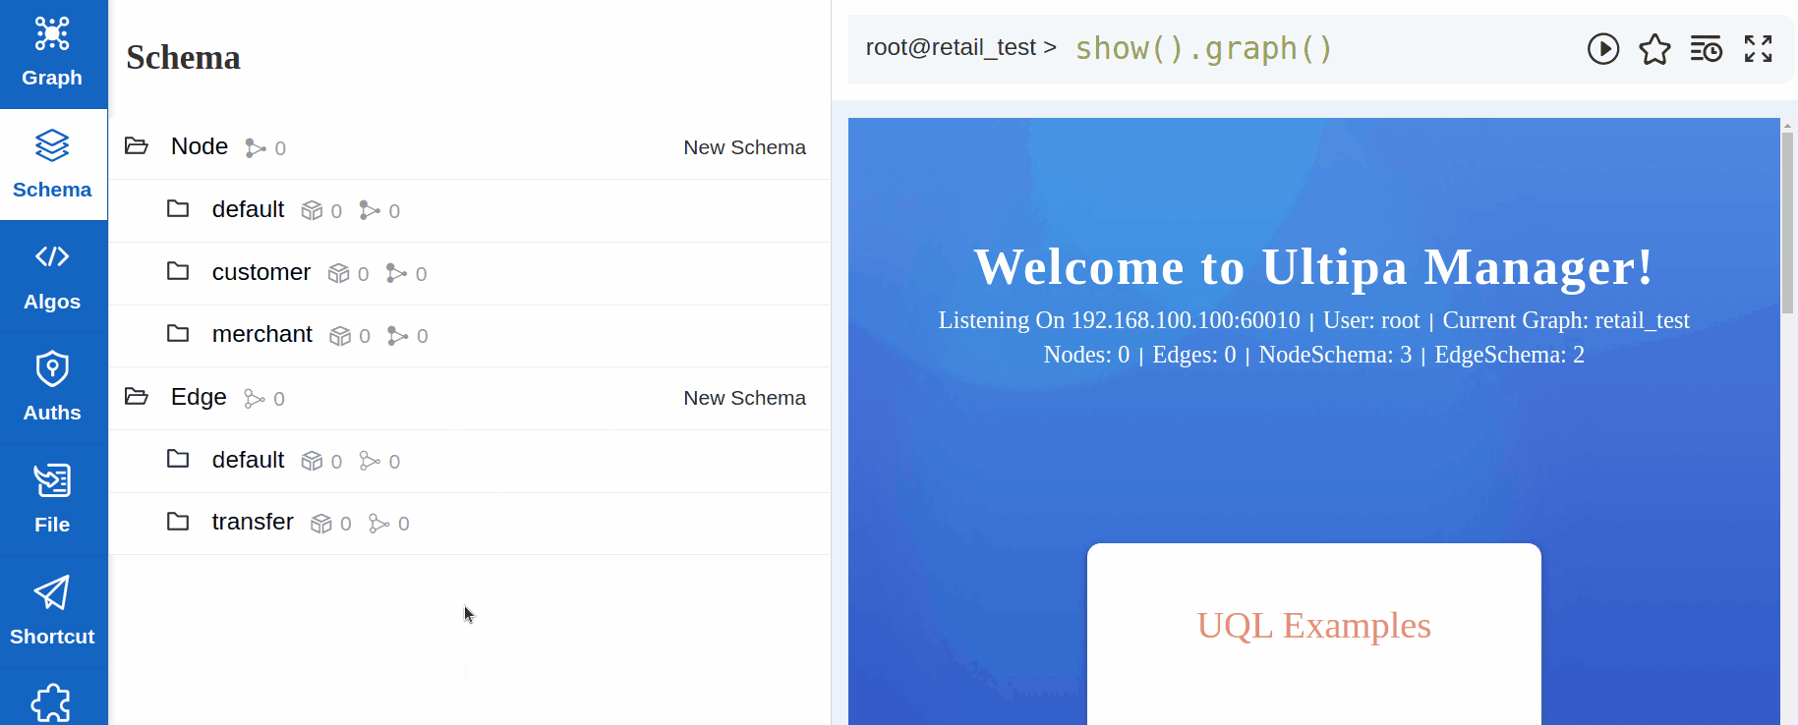Select the default edge schema label
This screenshot has height=725, width=1798.
click(x=248, y=460)
